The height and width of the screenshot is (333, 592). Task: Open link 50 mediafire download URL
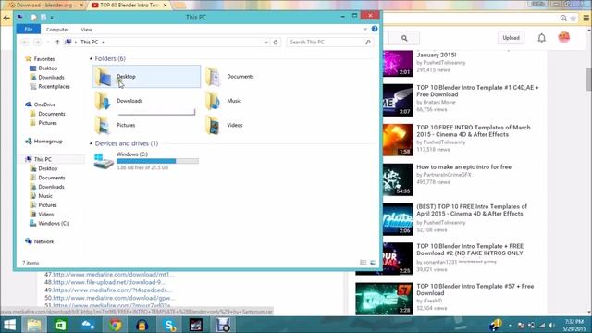coord(114,298)
